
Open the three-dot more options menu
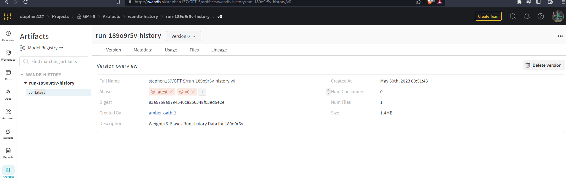[x=560, y=36]
